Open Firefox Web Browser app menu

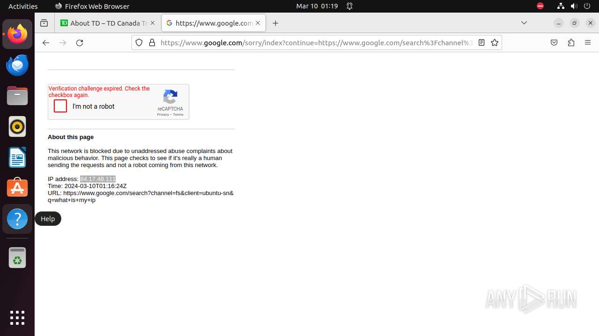[x=92, y=6]
